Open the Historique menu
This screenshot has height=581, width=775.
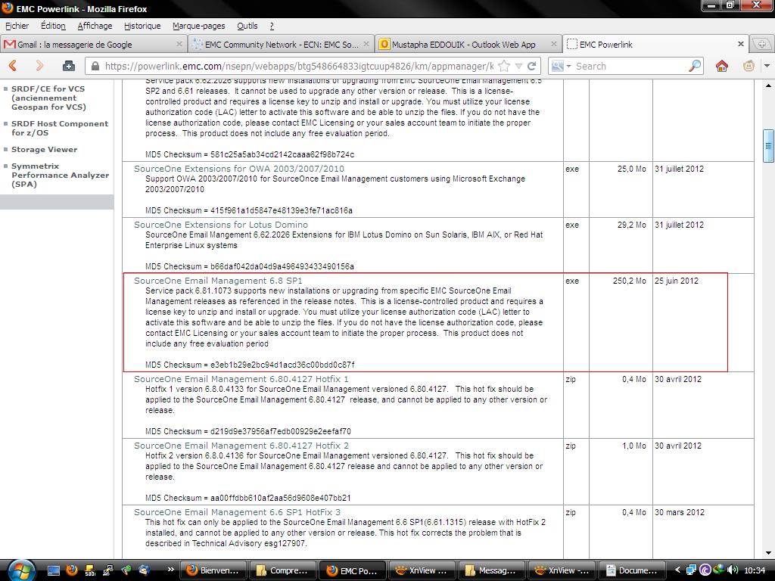tap(142, 26)
